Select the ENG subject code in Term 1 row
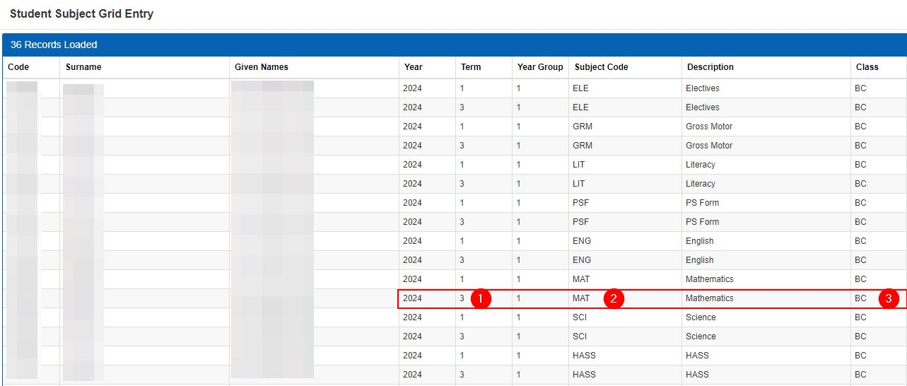The width and height of the screenshot is (907, 386). (x=582, y=241)
